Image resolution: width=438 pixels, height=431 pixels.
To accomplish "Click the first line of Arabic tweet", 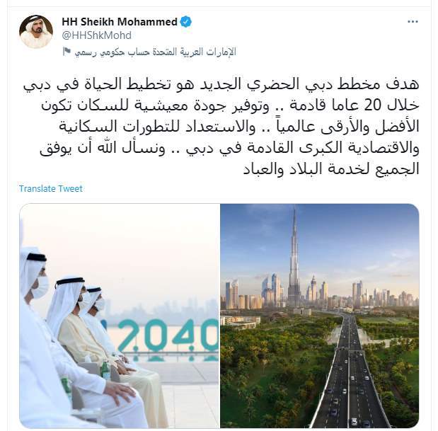I will (221, 85).
